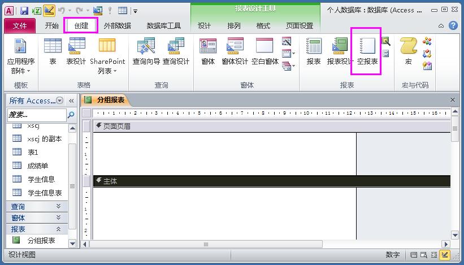The height and width of the screenshot is (265, 464).
Task: Click the datasheet table icon in quick access toolbar
Action: click(123, 11)
